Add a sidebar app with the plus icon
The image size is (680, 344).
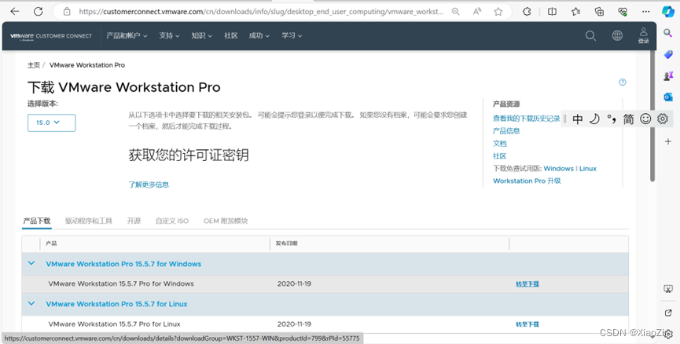point(668,141)
